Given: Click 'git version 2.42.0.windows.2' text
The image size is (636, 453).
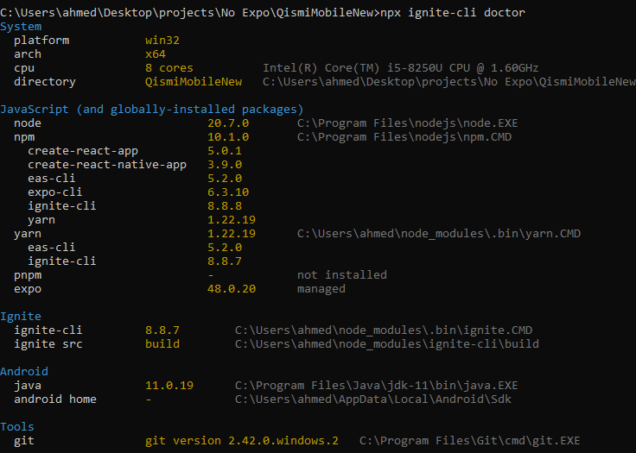Looking at the screenshot, I should tap(242, 441).
